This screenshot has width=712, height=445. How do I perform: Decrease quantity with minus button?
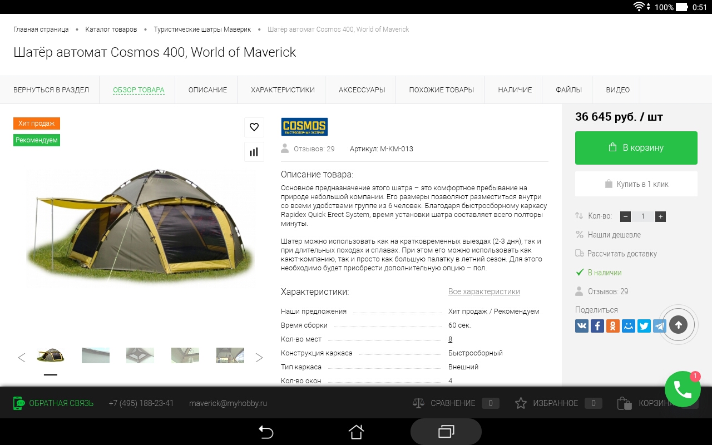tap(625, 216)
